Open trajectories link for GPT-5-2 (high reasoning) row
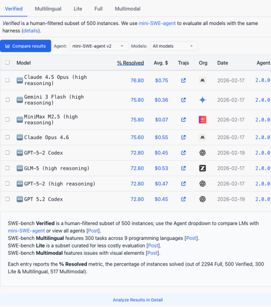Screen dimensions: 271x307 point(184,184)
